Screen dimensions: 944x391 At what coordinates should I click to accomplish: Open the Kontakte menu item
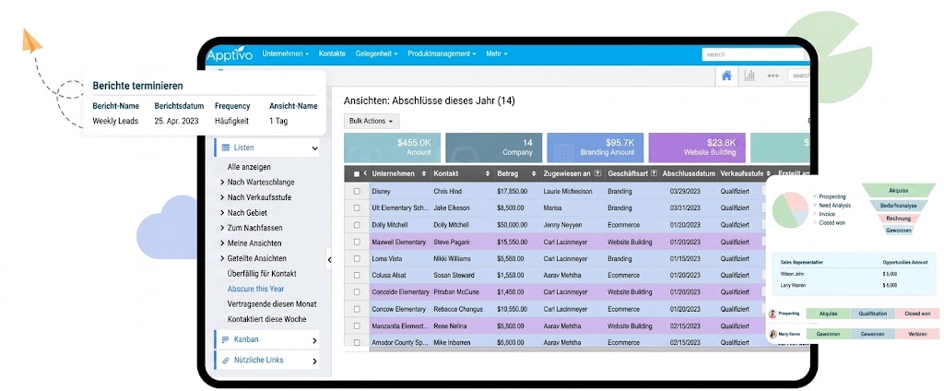tap(332, 53)
